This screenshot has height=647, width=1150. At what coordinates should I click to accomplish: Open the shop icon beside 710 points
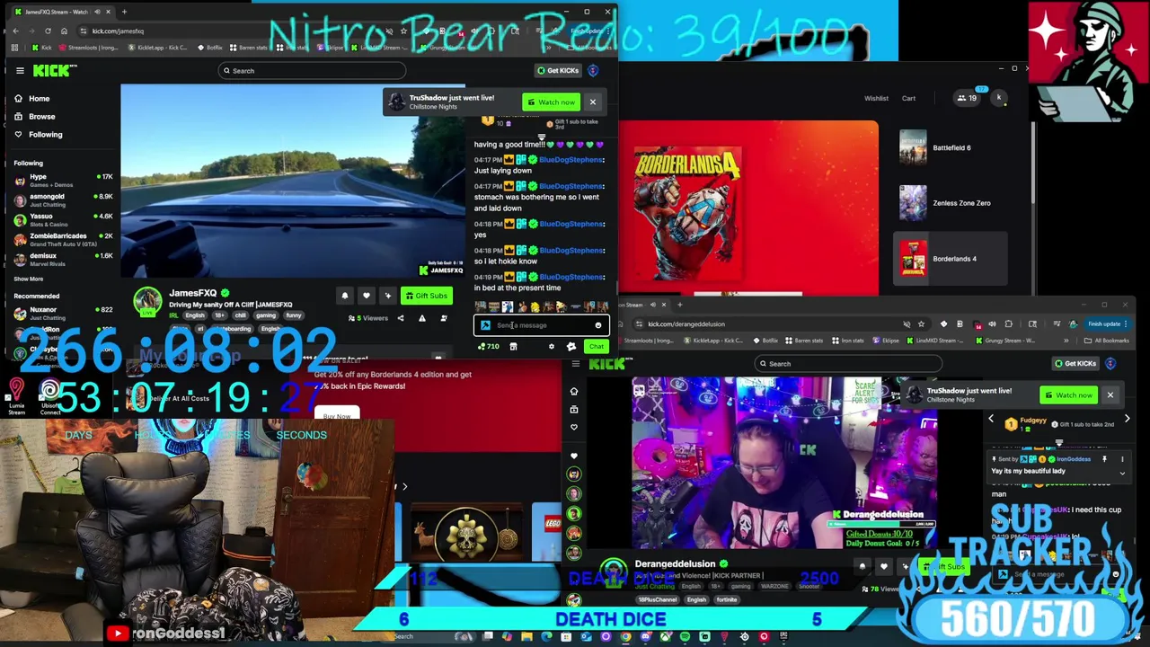pos(513,346)
